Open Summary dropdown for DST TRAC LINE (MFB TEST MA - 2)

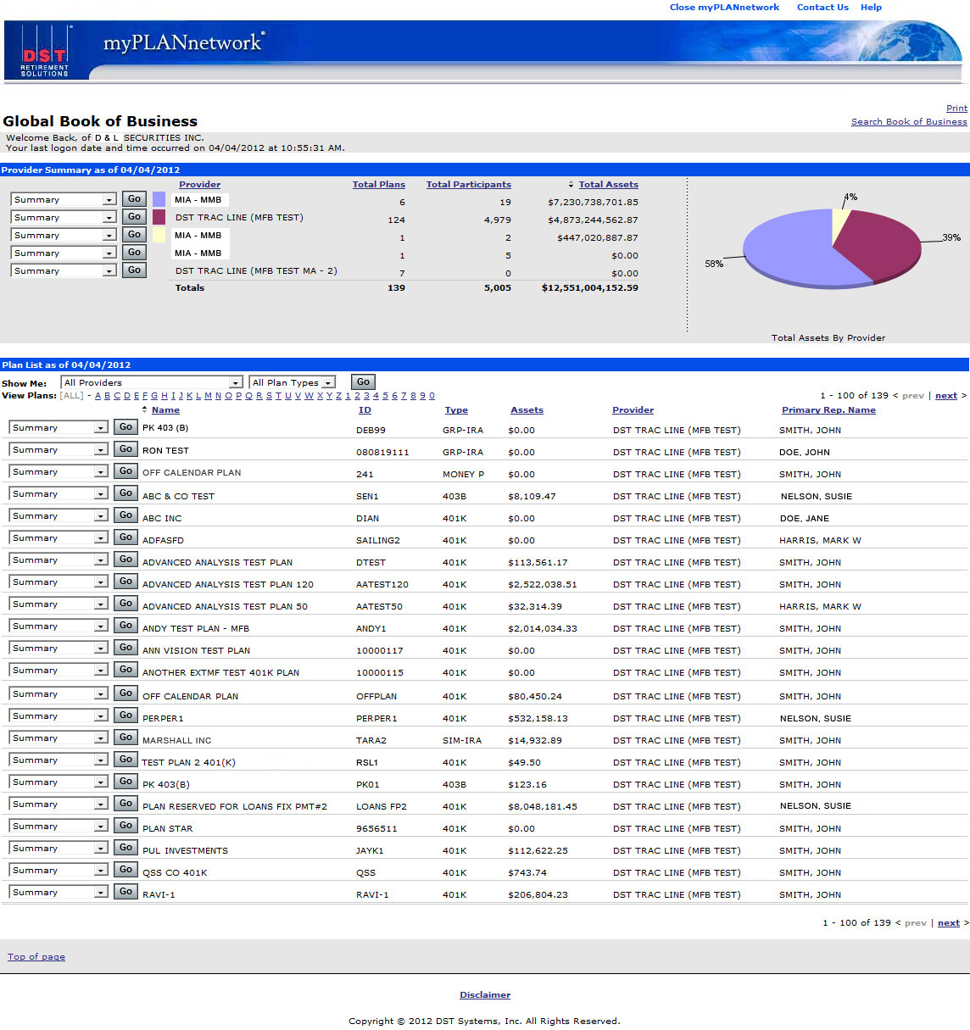[x=64, y=271]
